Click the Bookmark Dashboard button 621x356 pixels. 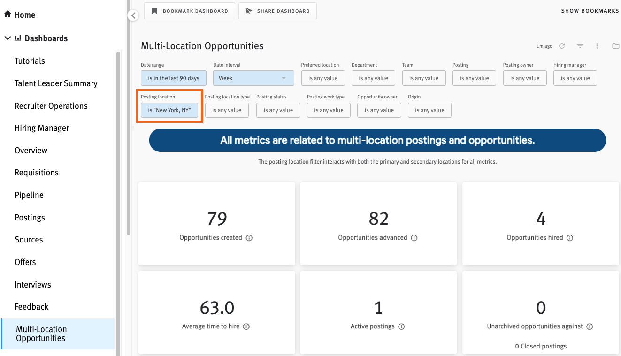(190, 11)
